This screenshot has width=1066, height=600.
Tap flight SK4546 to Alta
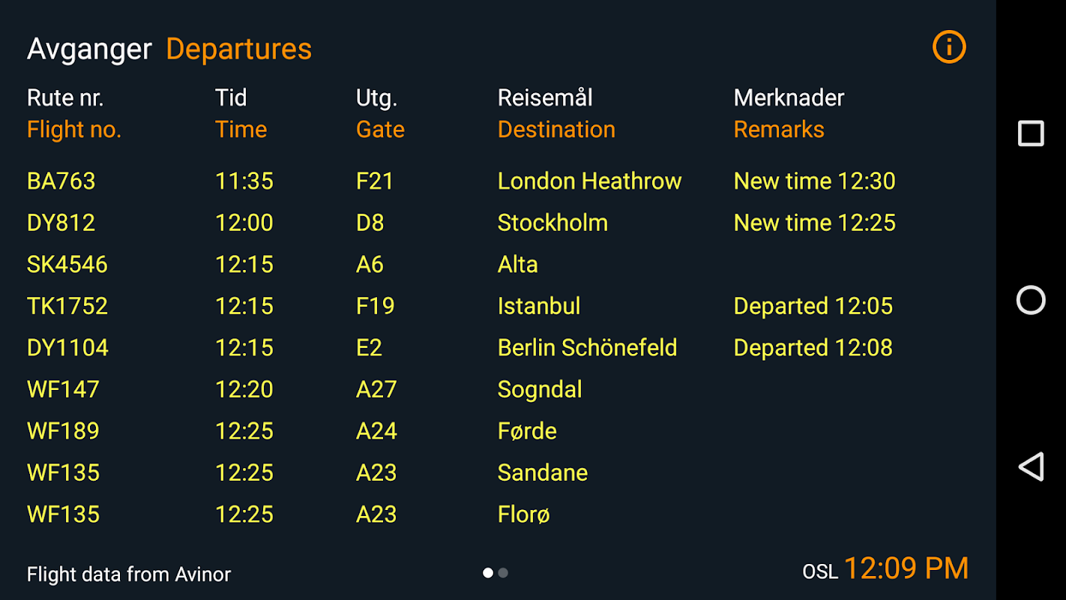(67, 265)
